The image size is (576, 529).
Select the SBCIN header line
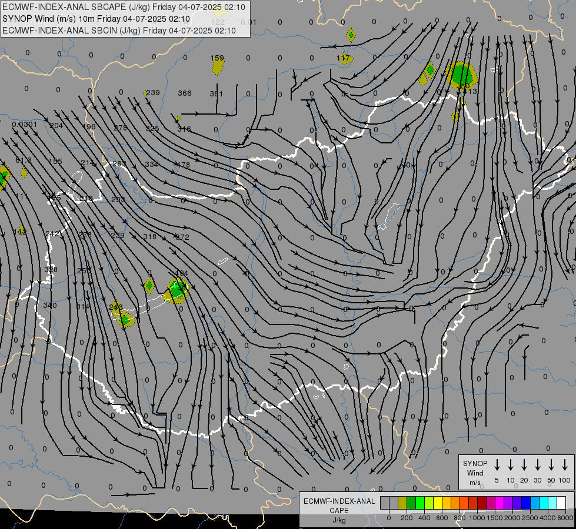pos(119,31)
